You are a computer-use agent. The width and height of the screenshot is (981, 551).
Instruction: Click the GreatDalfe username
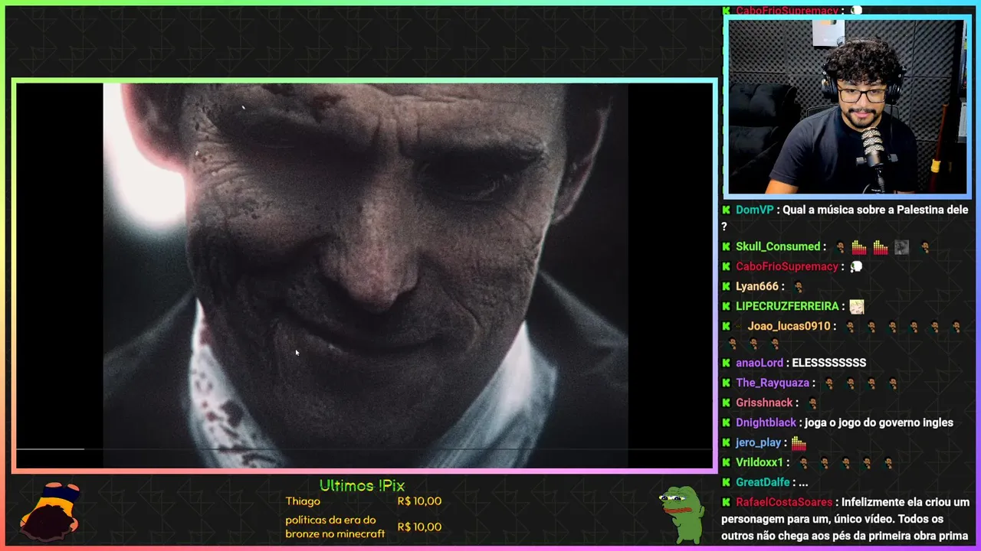(x=762, y=482)
